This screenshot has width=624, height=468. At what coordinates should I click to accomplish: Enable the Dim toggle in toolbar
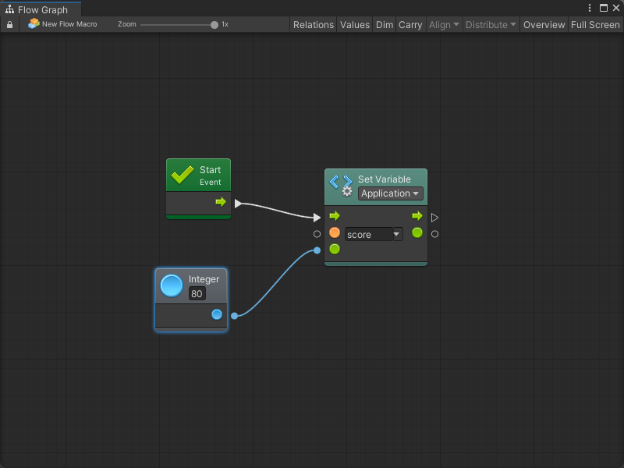pos(385,25)
